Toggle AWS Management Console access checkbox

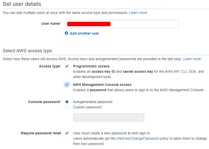[x=67, y=85]
